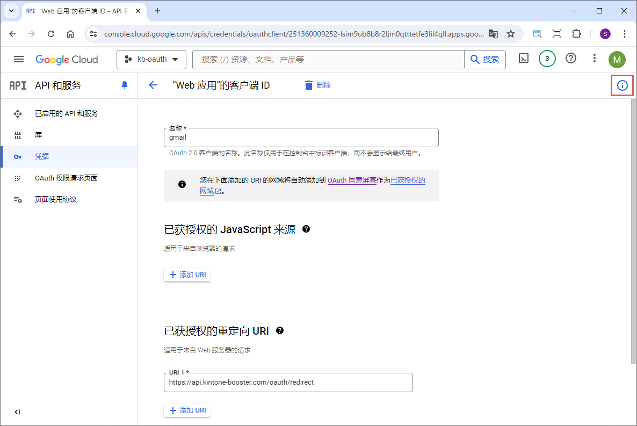Open the OAuth 同意屏幕 link

(351, 180)
